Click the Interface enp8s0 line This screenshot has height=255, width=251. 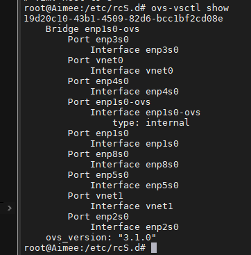click(135, 165)
